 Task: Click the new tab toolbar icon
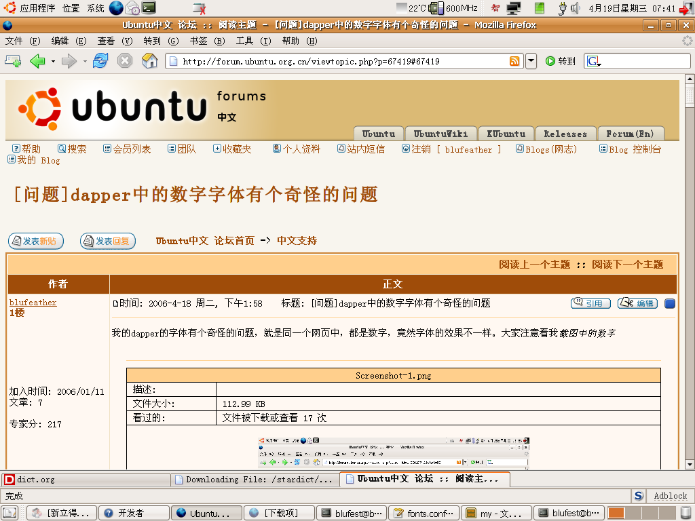coord(13,60)
